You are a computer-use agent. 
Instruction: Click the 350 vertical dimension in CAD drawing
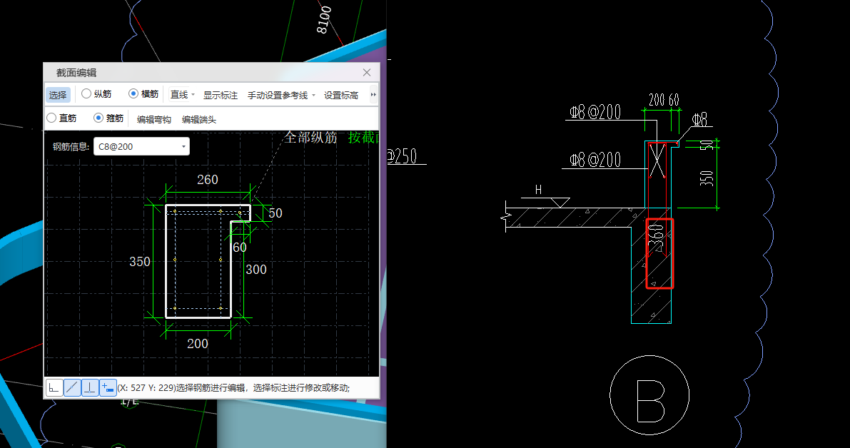[707, 178]
